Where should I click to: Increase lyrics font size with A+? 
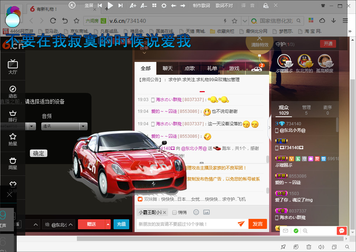pyautogui.click(x=133, y=6)
